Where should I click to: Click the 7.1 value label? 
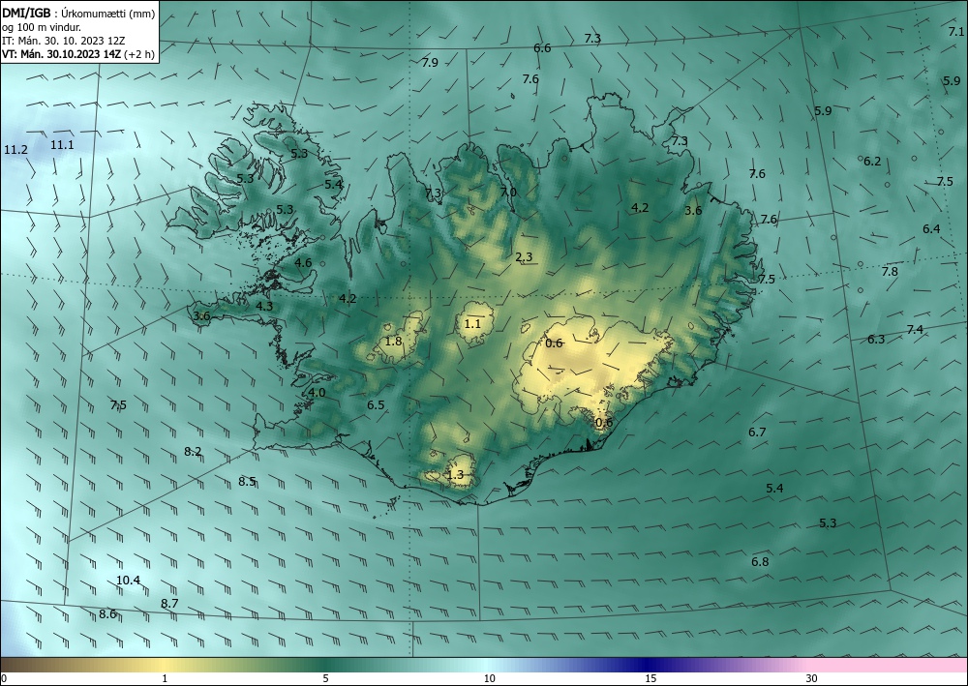(x=955, y=32)
